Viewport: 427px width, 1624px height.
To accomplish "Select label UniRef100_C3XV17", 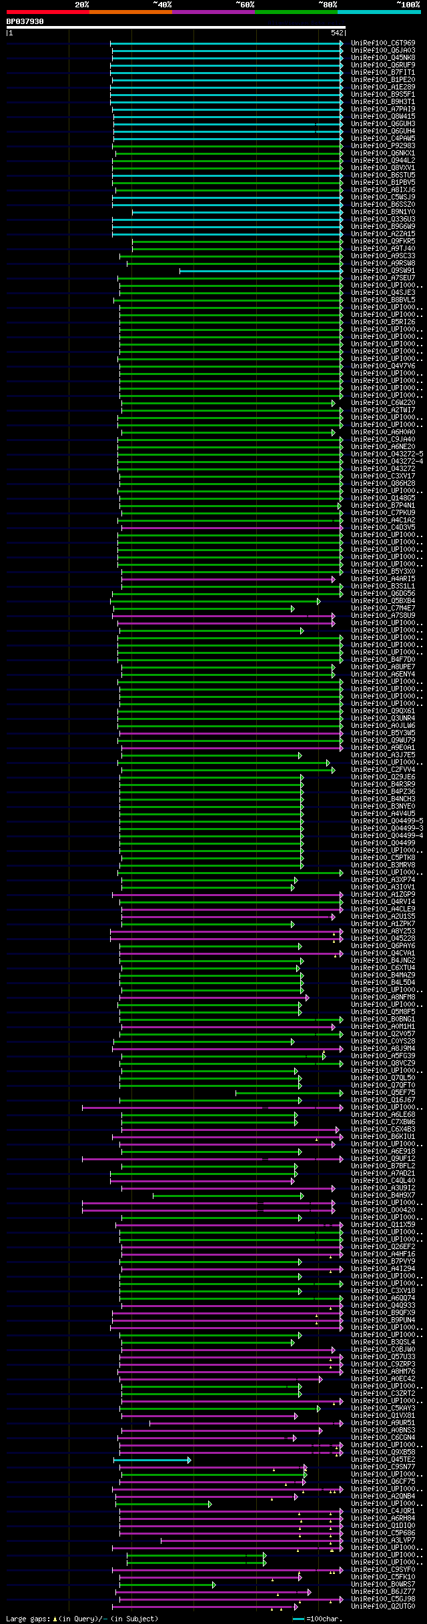I will 383,476.
